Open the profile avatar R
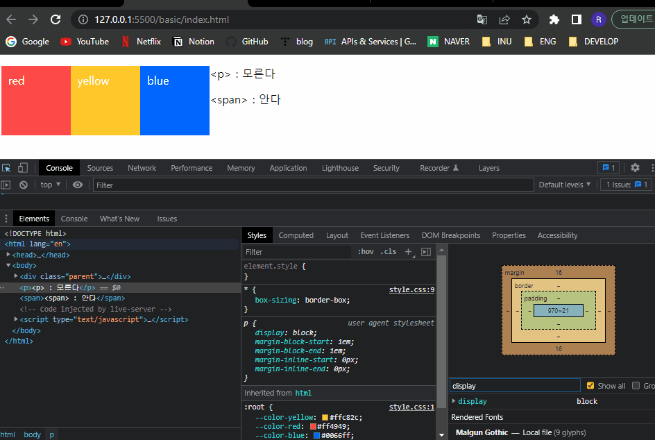Screen dimensions: 655x440 tap(599, 19)
